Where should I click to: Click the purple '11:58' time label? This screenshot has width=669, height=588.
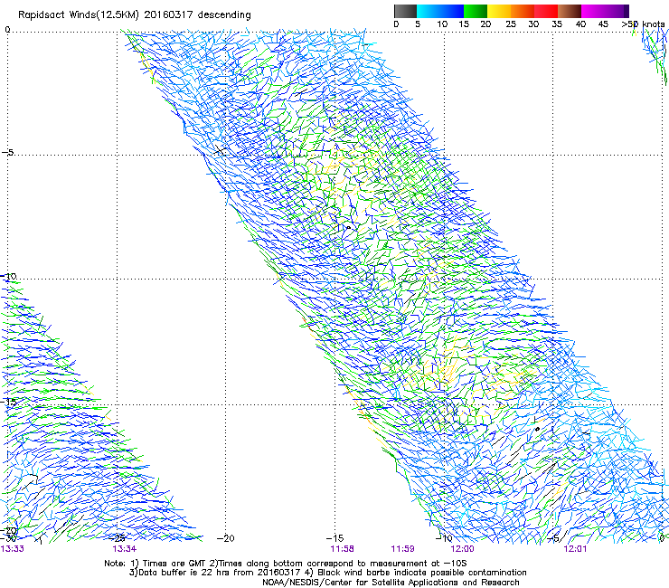pos(342,549)
